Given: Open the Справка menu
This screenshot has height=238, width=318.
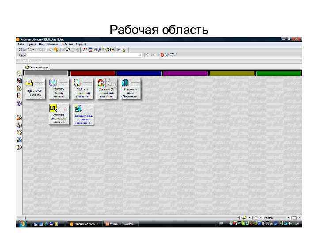Looking at the screenshot, I should (81, 44).
